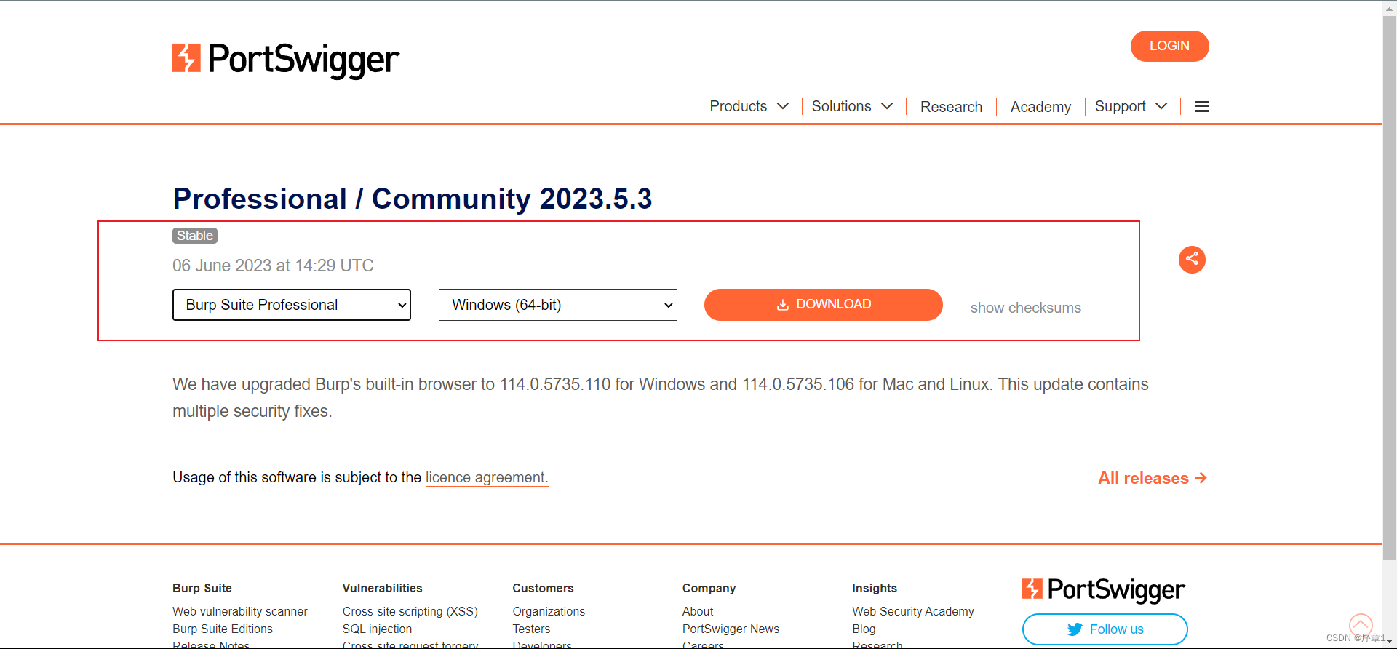Click the Follow us Twitter button
The image size is (1397, 649).
pyautogui.click(x=1105, y=629)
